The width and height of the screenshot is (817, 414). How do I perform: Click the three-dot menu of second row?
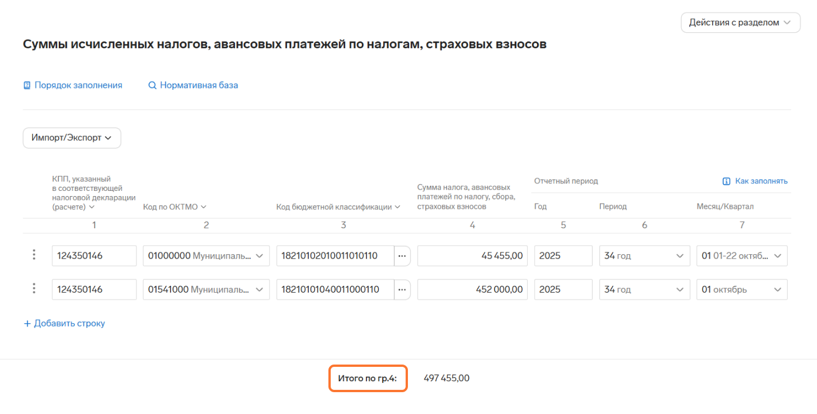[x=34, y=289]
